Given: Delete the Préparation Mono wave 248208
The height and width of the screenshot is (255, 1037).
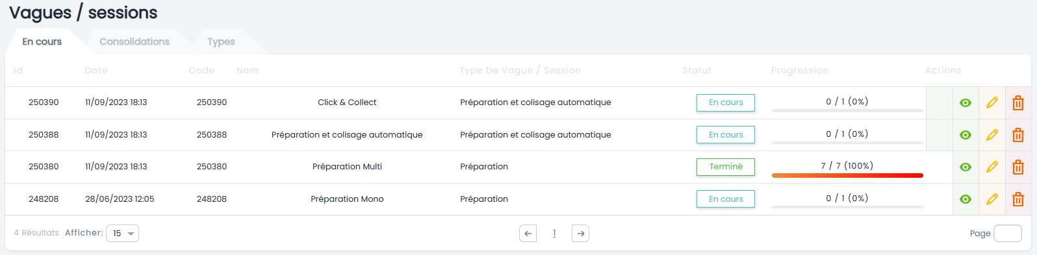Looking at the screenshot, I should click(x=1018, y=199).
